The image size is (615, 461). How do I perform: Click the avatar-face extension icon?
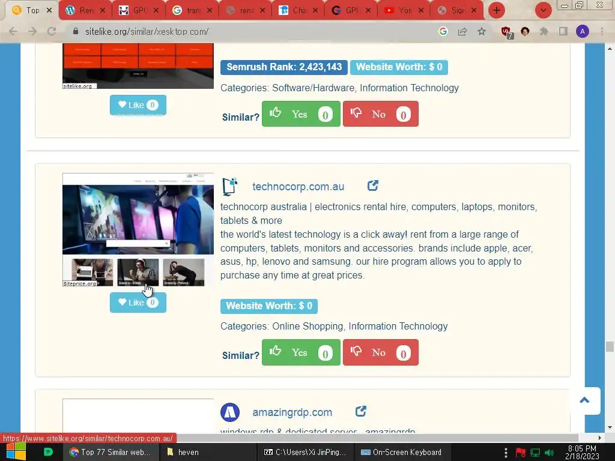(525, 31)
